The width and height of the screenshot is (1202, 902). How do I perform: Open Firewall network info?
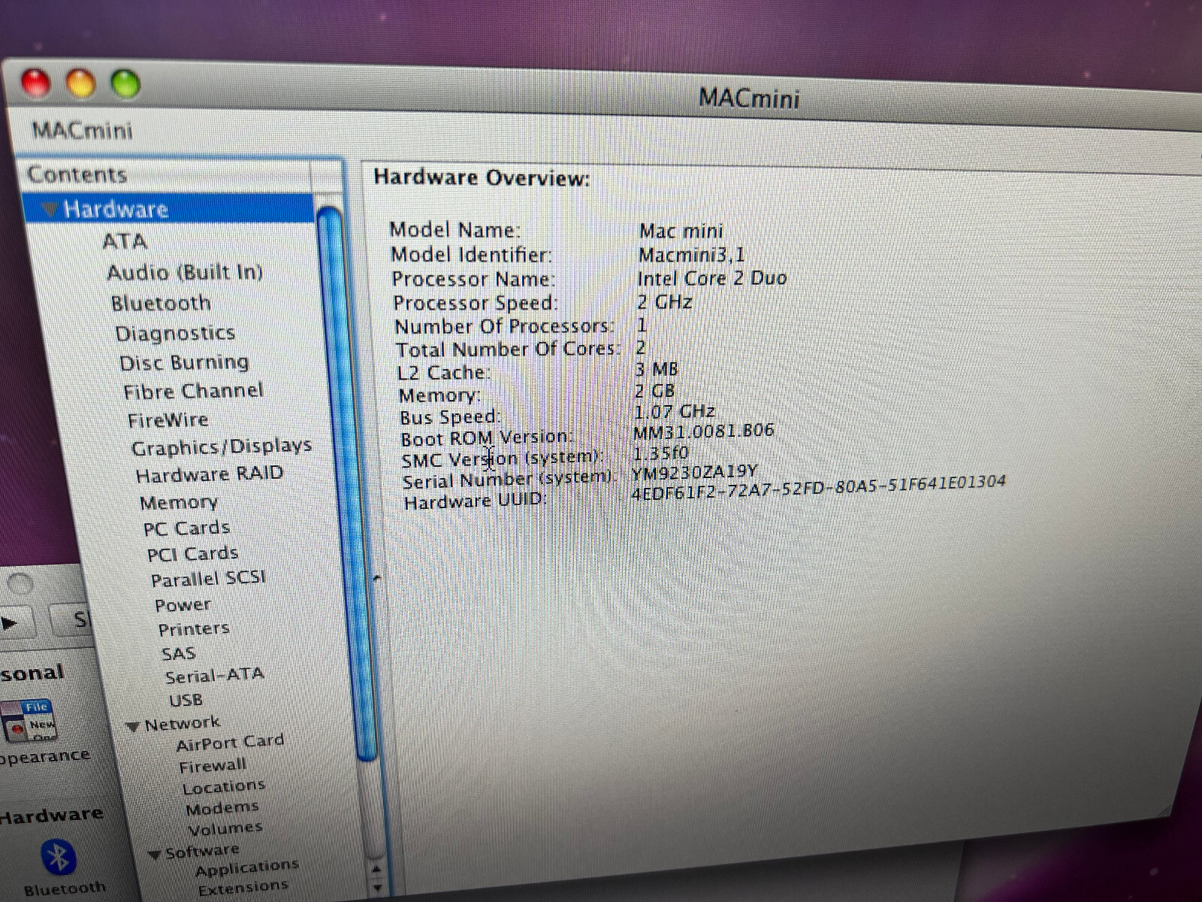click(x=213, y=765)
